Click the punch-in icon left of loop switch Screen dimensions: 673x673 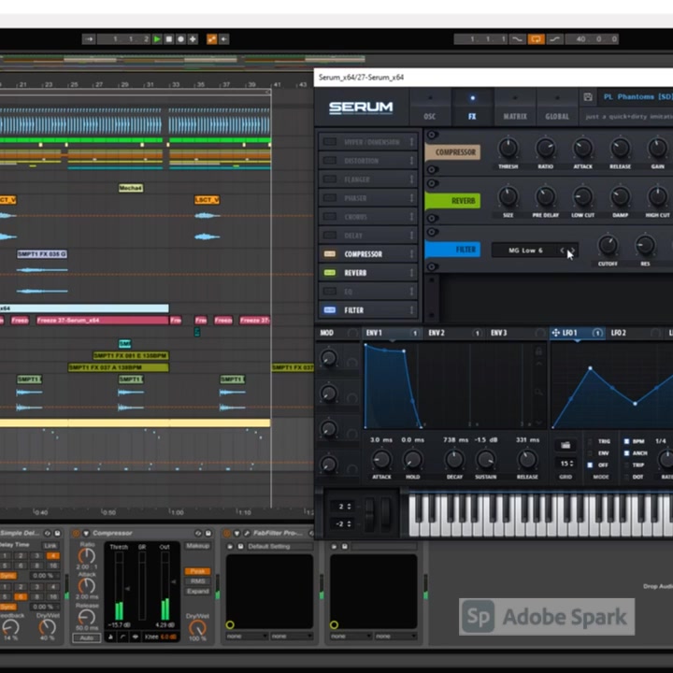tap(518, 39)
